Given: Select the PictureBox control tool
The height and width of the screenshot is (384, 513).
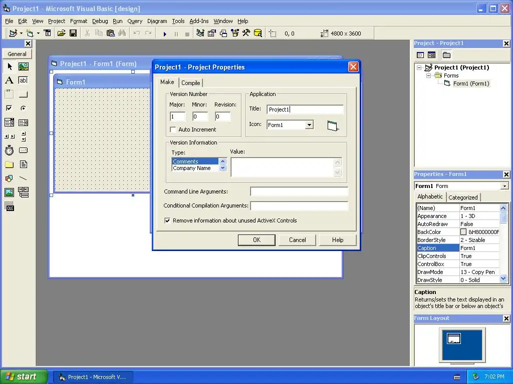Looking at the screenshot, I should (x=23, y=66).
